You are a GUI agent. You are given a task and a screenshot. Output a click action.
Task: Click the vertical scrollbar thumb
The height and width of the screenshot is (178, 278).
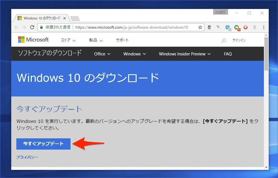(x=266, y=54)
